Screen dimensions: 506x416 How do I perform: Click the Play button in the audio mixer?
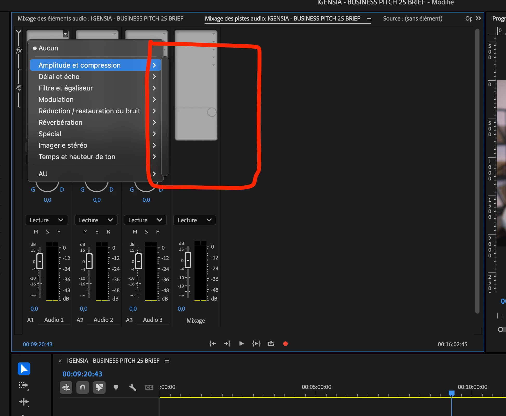(241, 344)
